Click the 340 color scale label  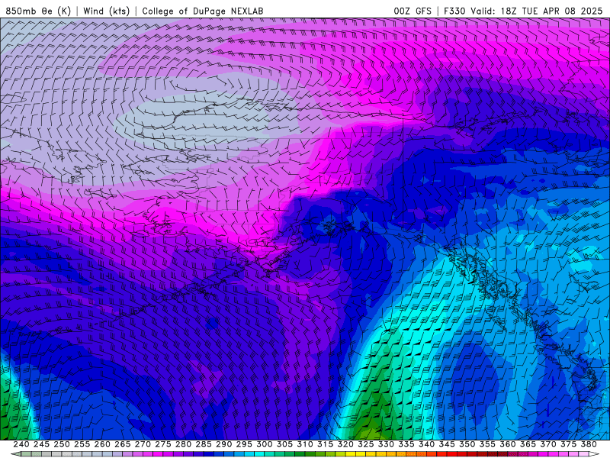[x=426, y=444]
